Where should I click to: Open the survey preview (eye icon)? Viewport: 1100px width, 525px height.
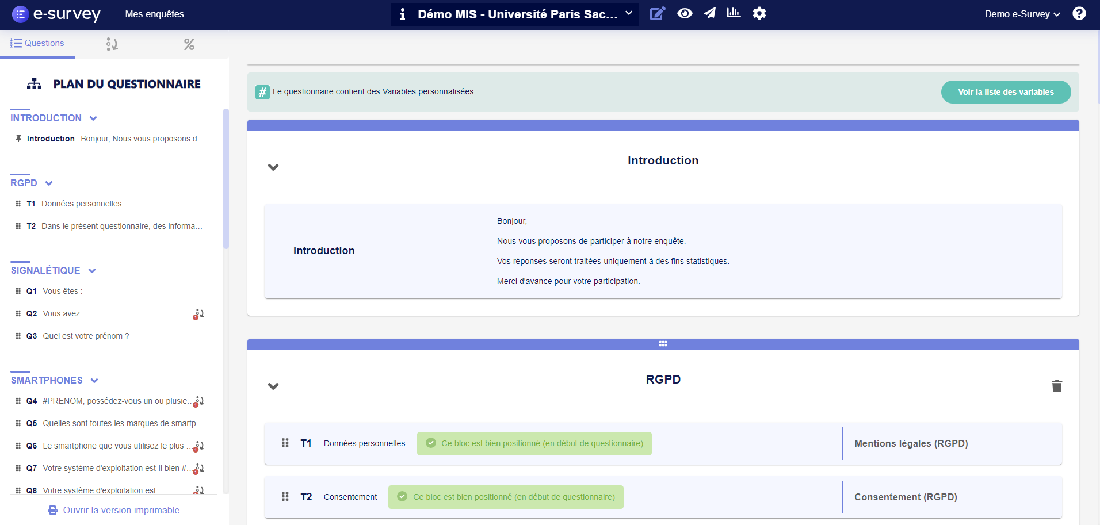pyautogui.click(x=685, y=13)
